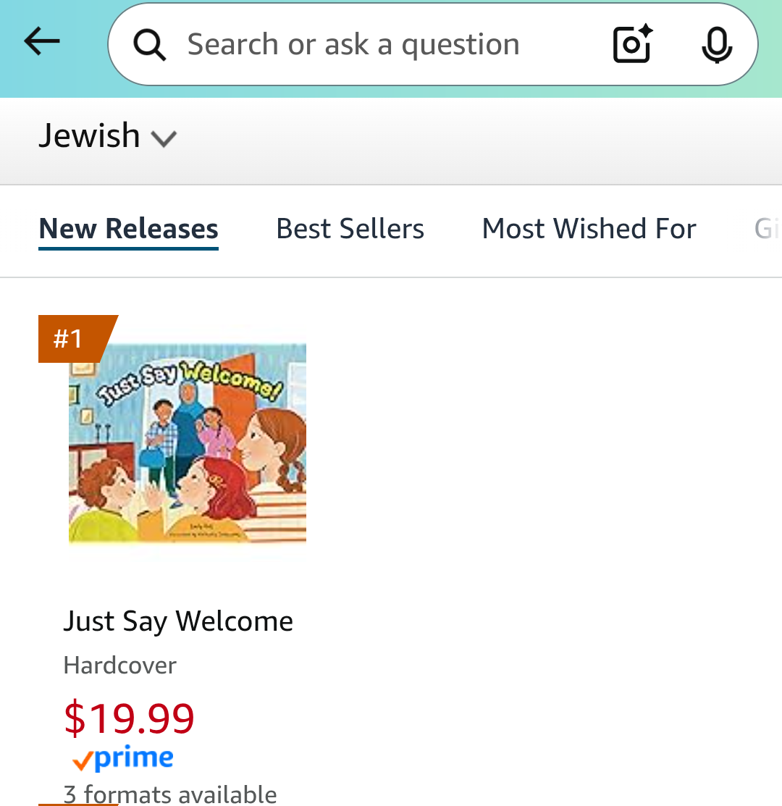Viewport: 782px width, 806px height.
Task: Open the Just Say Welcome book cover
Action: click(x=188, y=443)
